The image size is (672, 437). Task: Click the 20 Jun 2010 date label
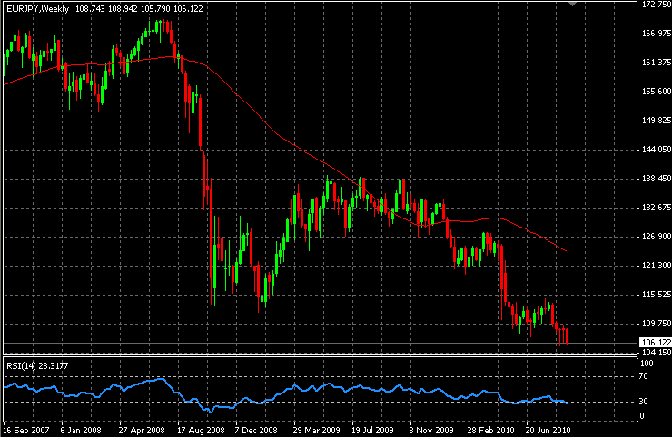548,430
